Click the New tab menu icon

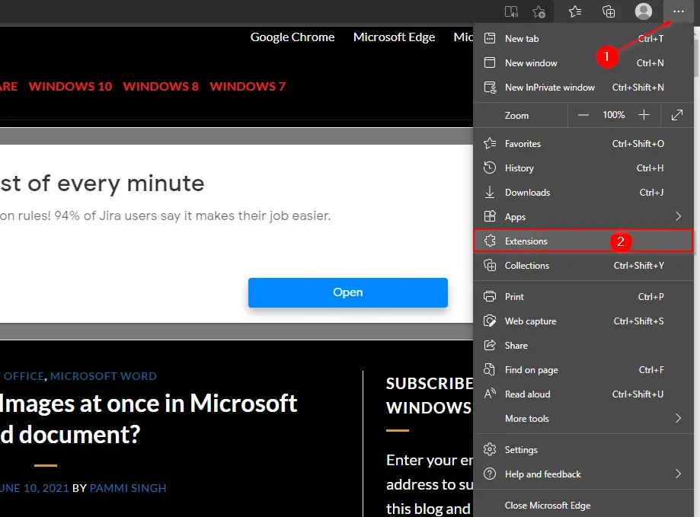490,38
